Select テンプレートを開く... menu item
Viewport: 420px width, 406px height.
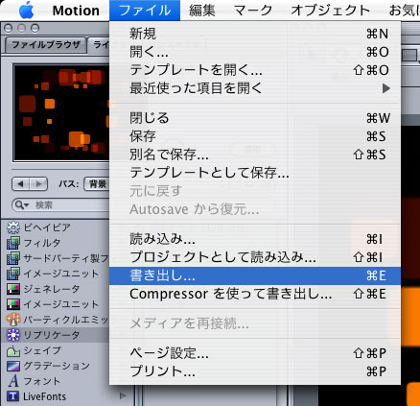255,70
